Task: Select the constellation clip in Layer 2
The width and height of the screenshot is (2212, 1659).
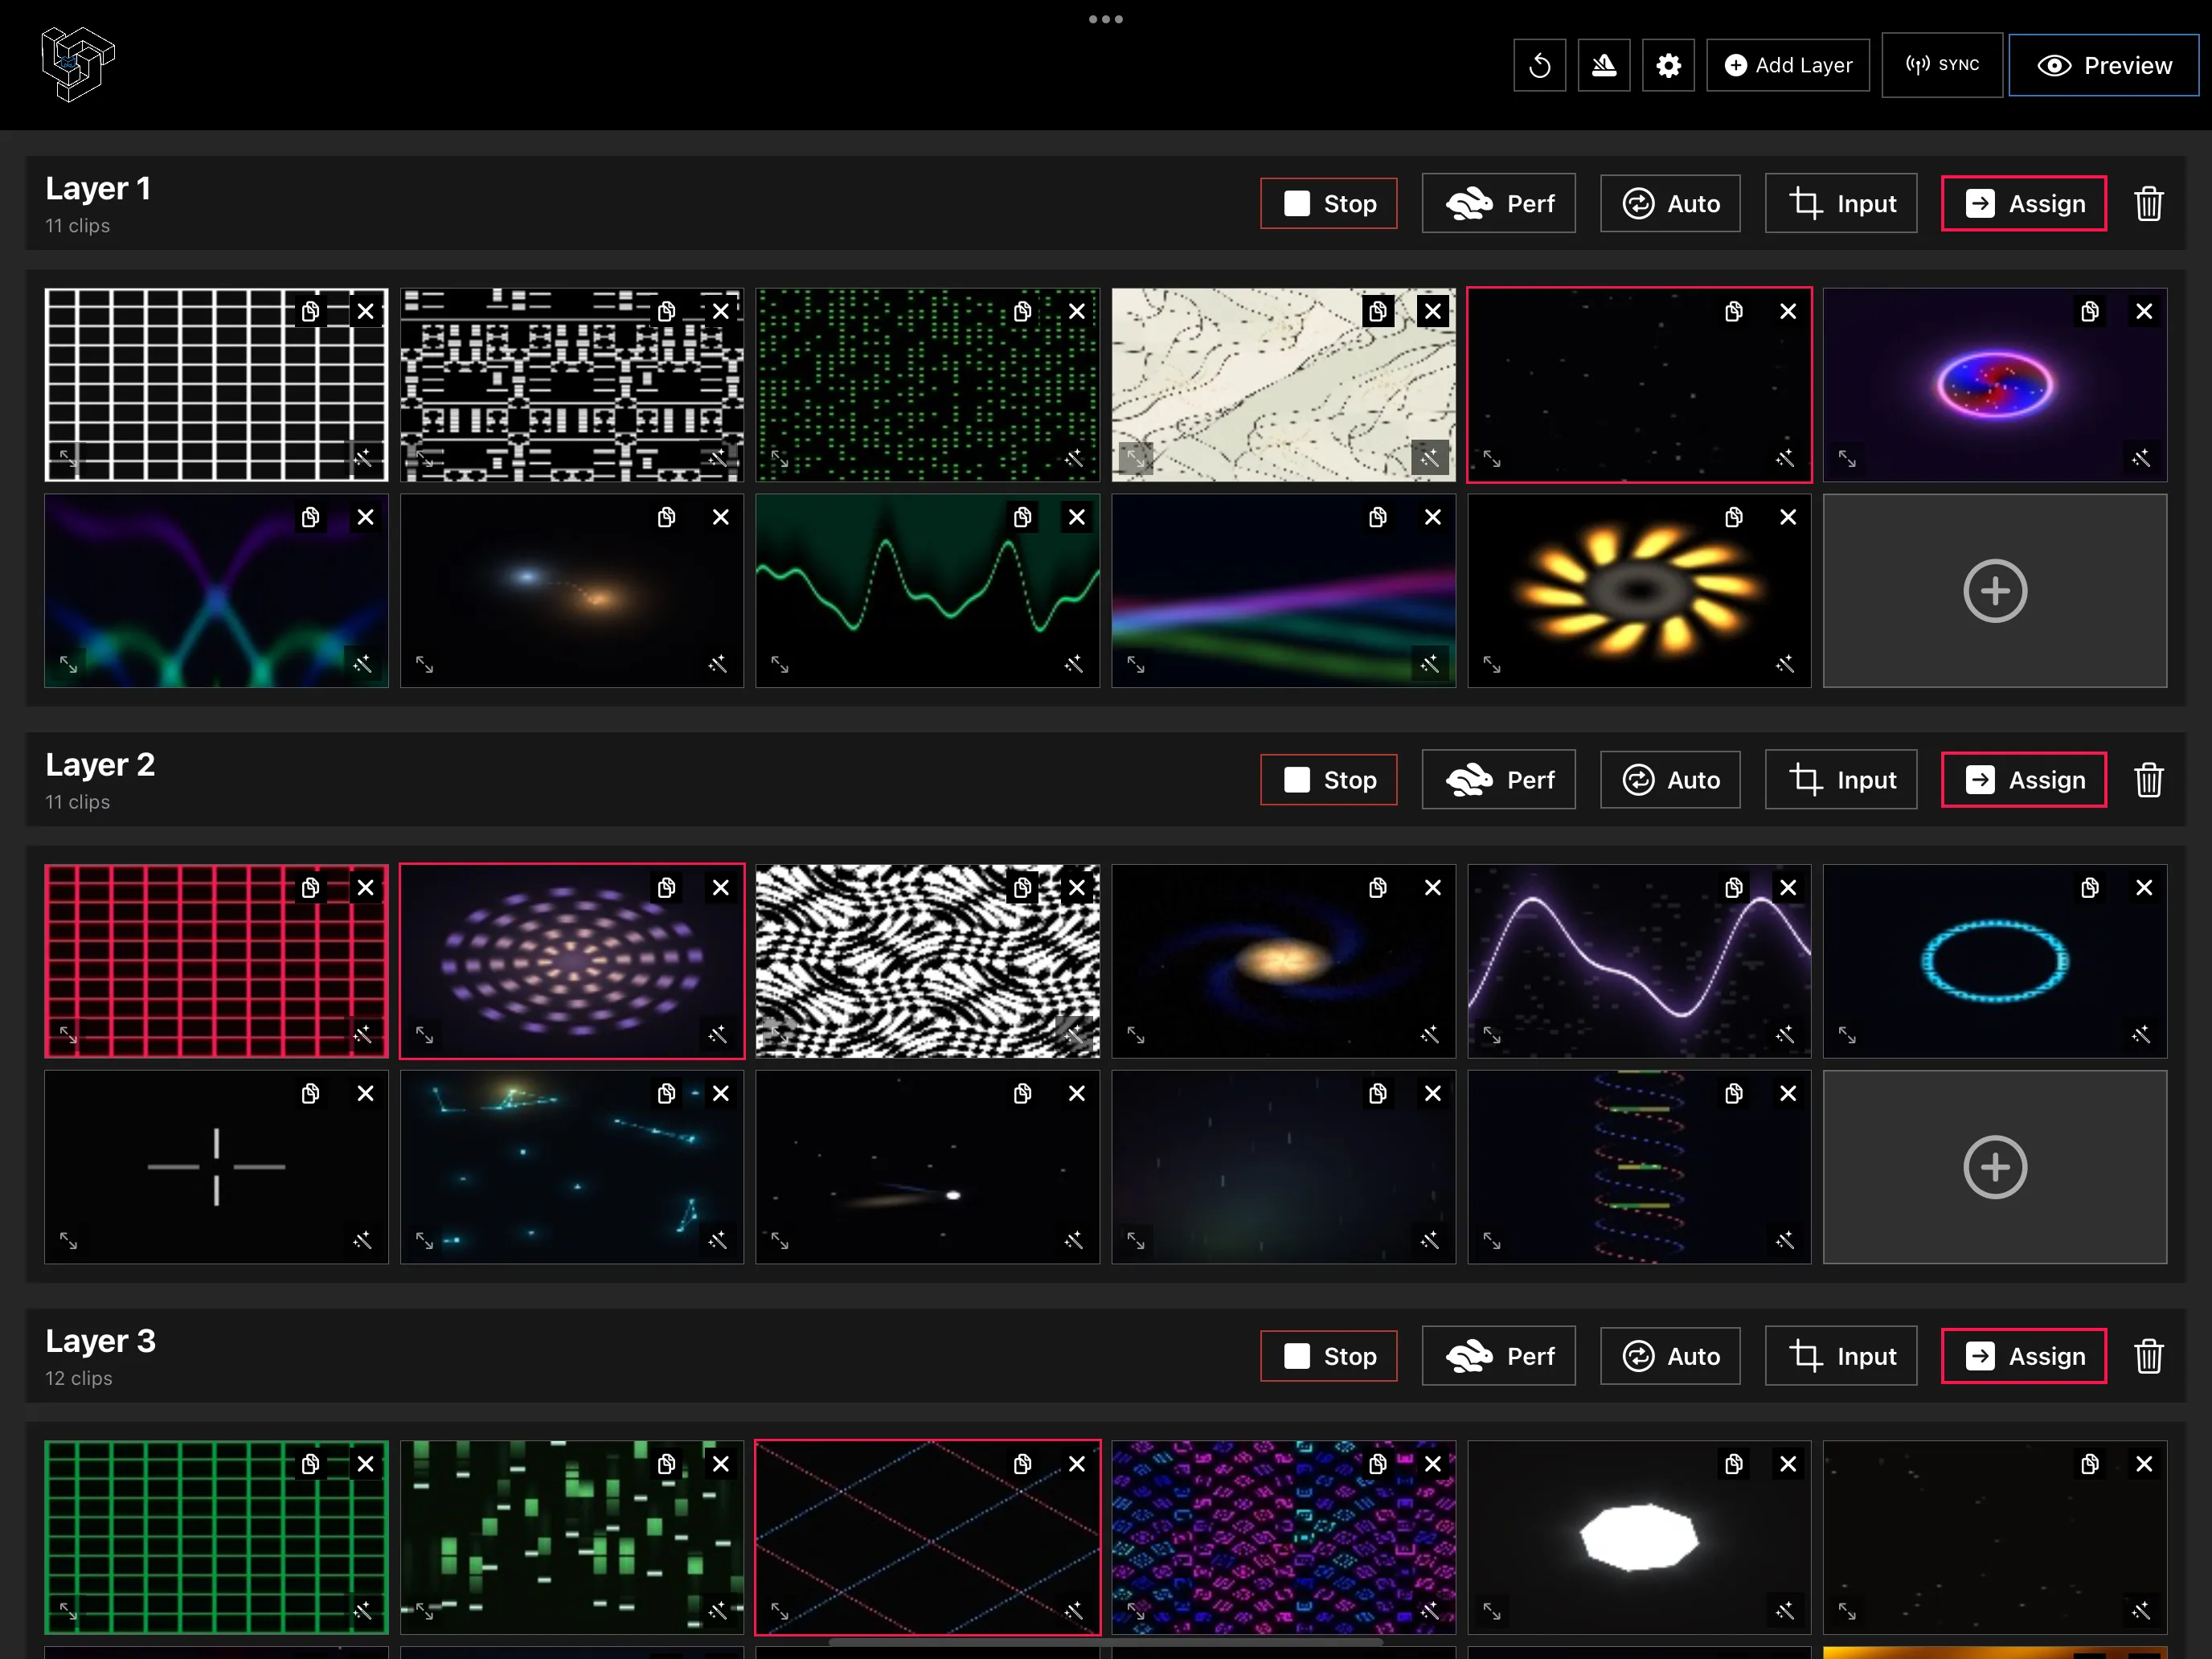Action: pyautogui.click(x=572, y=1167)
